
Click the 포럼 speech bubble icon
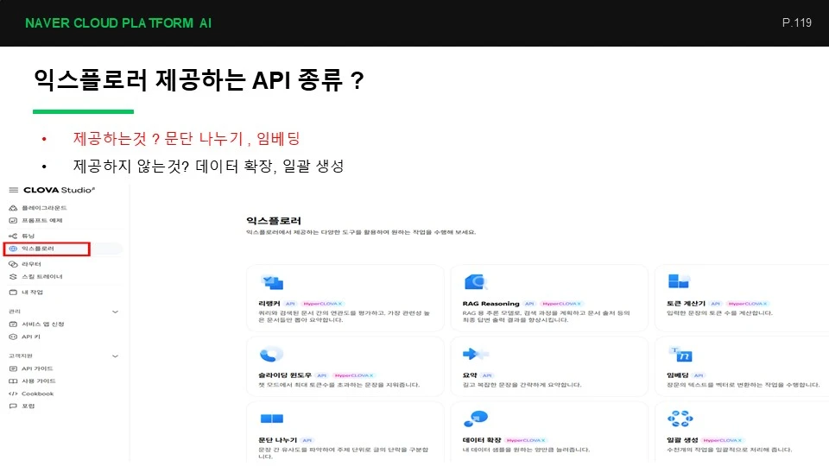13,406
